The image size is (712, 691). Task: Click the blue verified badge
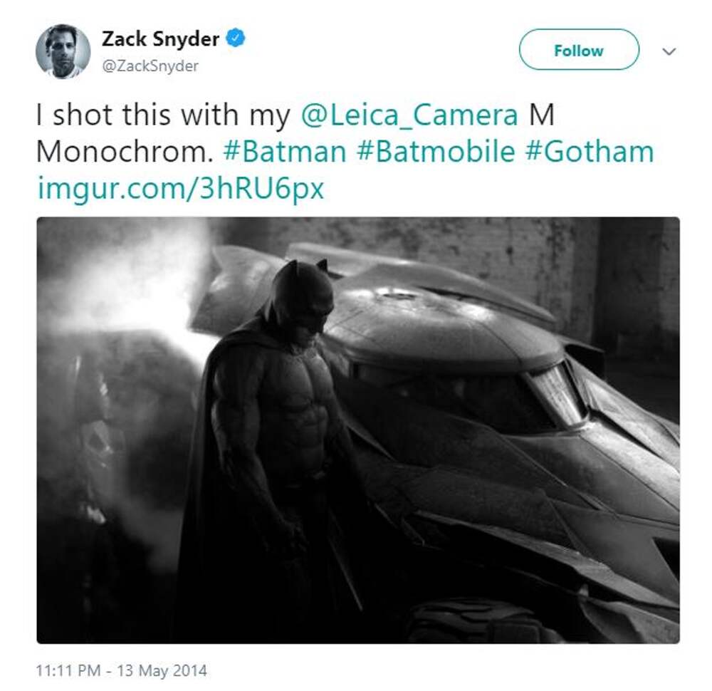[236, 39]
